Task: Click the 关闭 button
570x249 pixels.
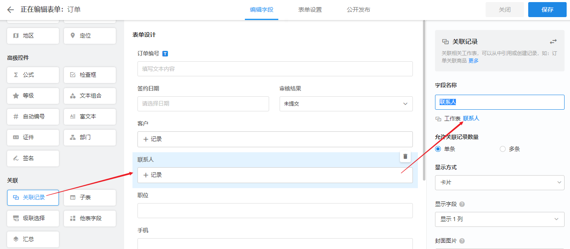Action: click(x=505, y=10)
